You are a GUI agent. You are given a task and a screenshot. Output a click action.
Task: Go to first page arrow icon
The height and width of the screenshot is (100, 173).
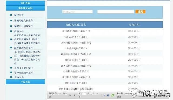tap(70, 95)
